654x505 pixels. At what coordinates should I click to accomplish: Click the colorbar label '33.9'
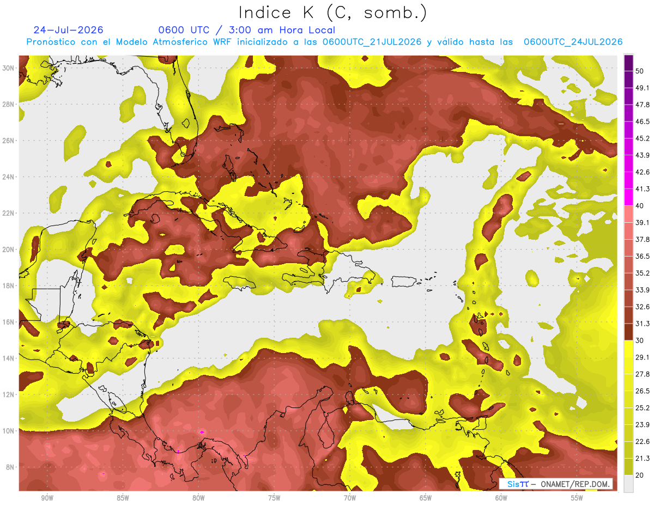(x=642, y=290)
